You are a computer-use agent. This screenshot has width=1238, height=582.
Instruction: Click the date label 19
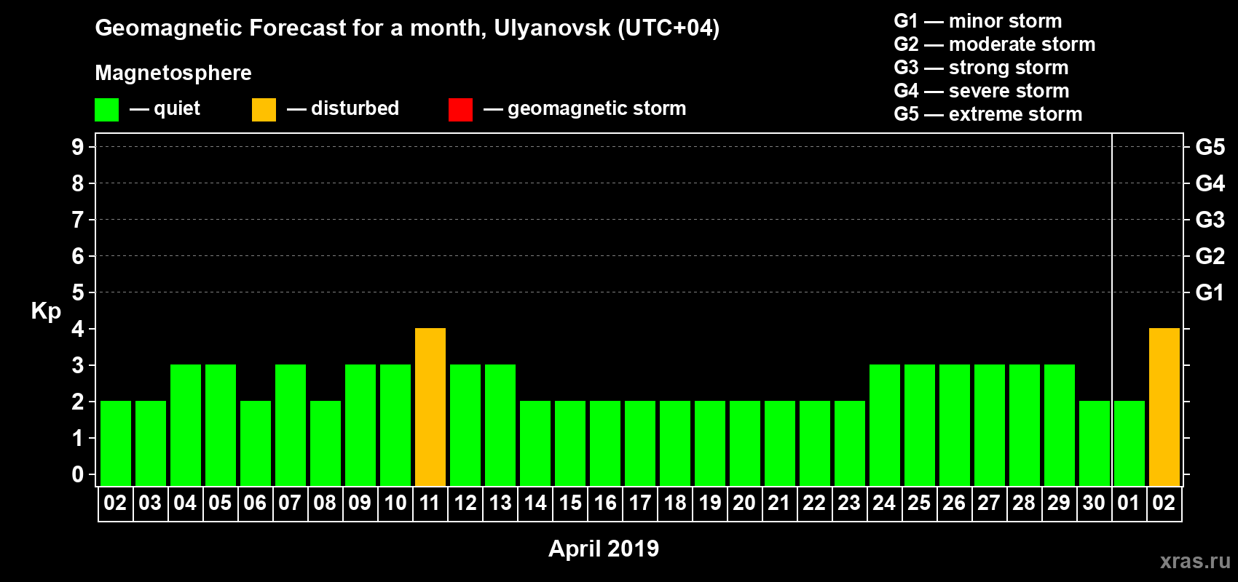(709, 503)
